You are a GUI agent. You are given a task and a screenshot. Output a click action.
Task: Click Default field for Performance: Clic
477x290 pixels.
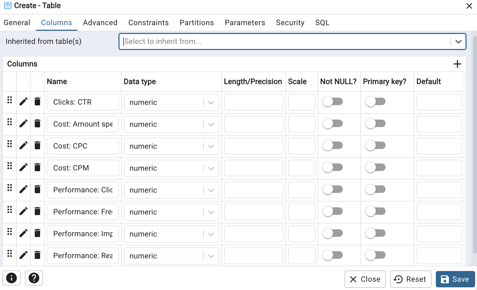(x=439, y=190)
